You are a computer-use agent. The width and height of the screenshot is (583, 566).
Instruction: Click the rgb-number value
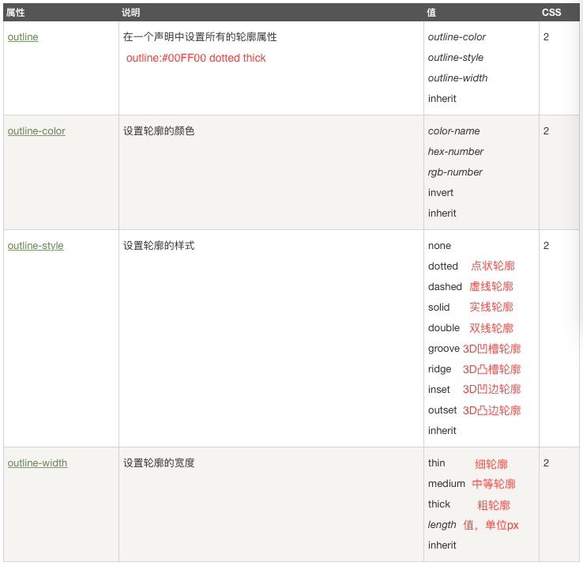tap(455, 172)
